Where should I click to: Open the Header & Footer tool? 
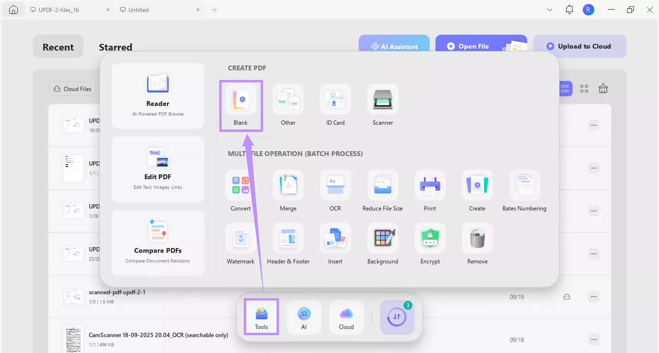pos(288,238)
